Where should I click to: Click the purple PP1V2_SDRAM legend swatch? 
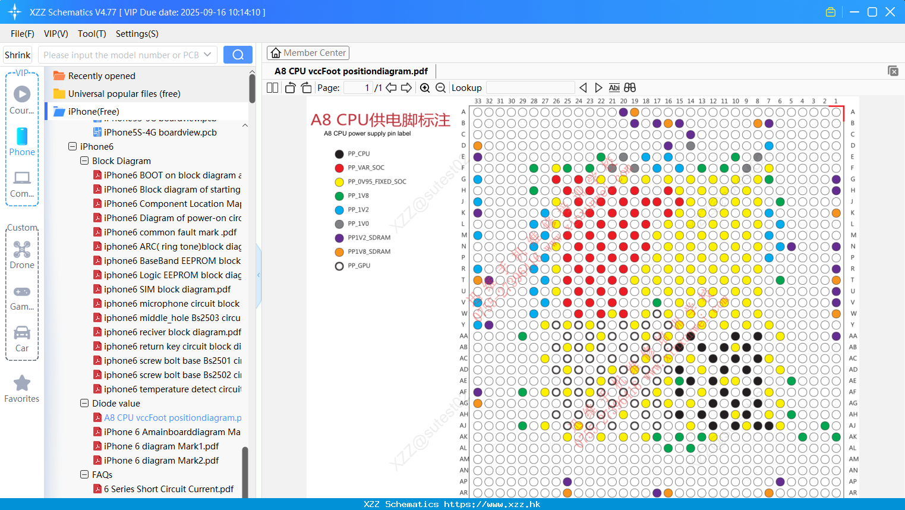pos(339,238)
